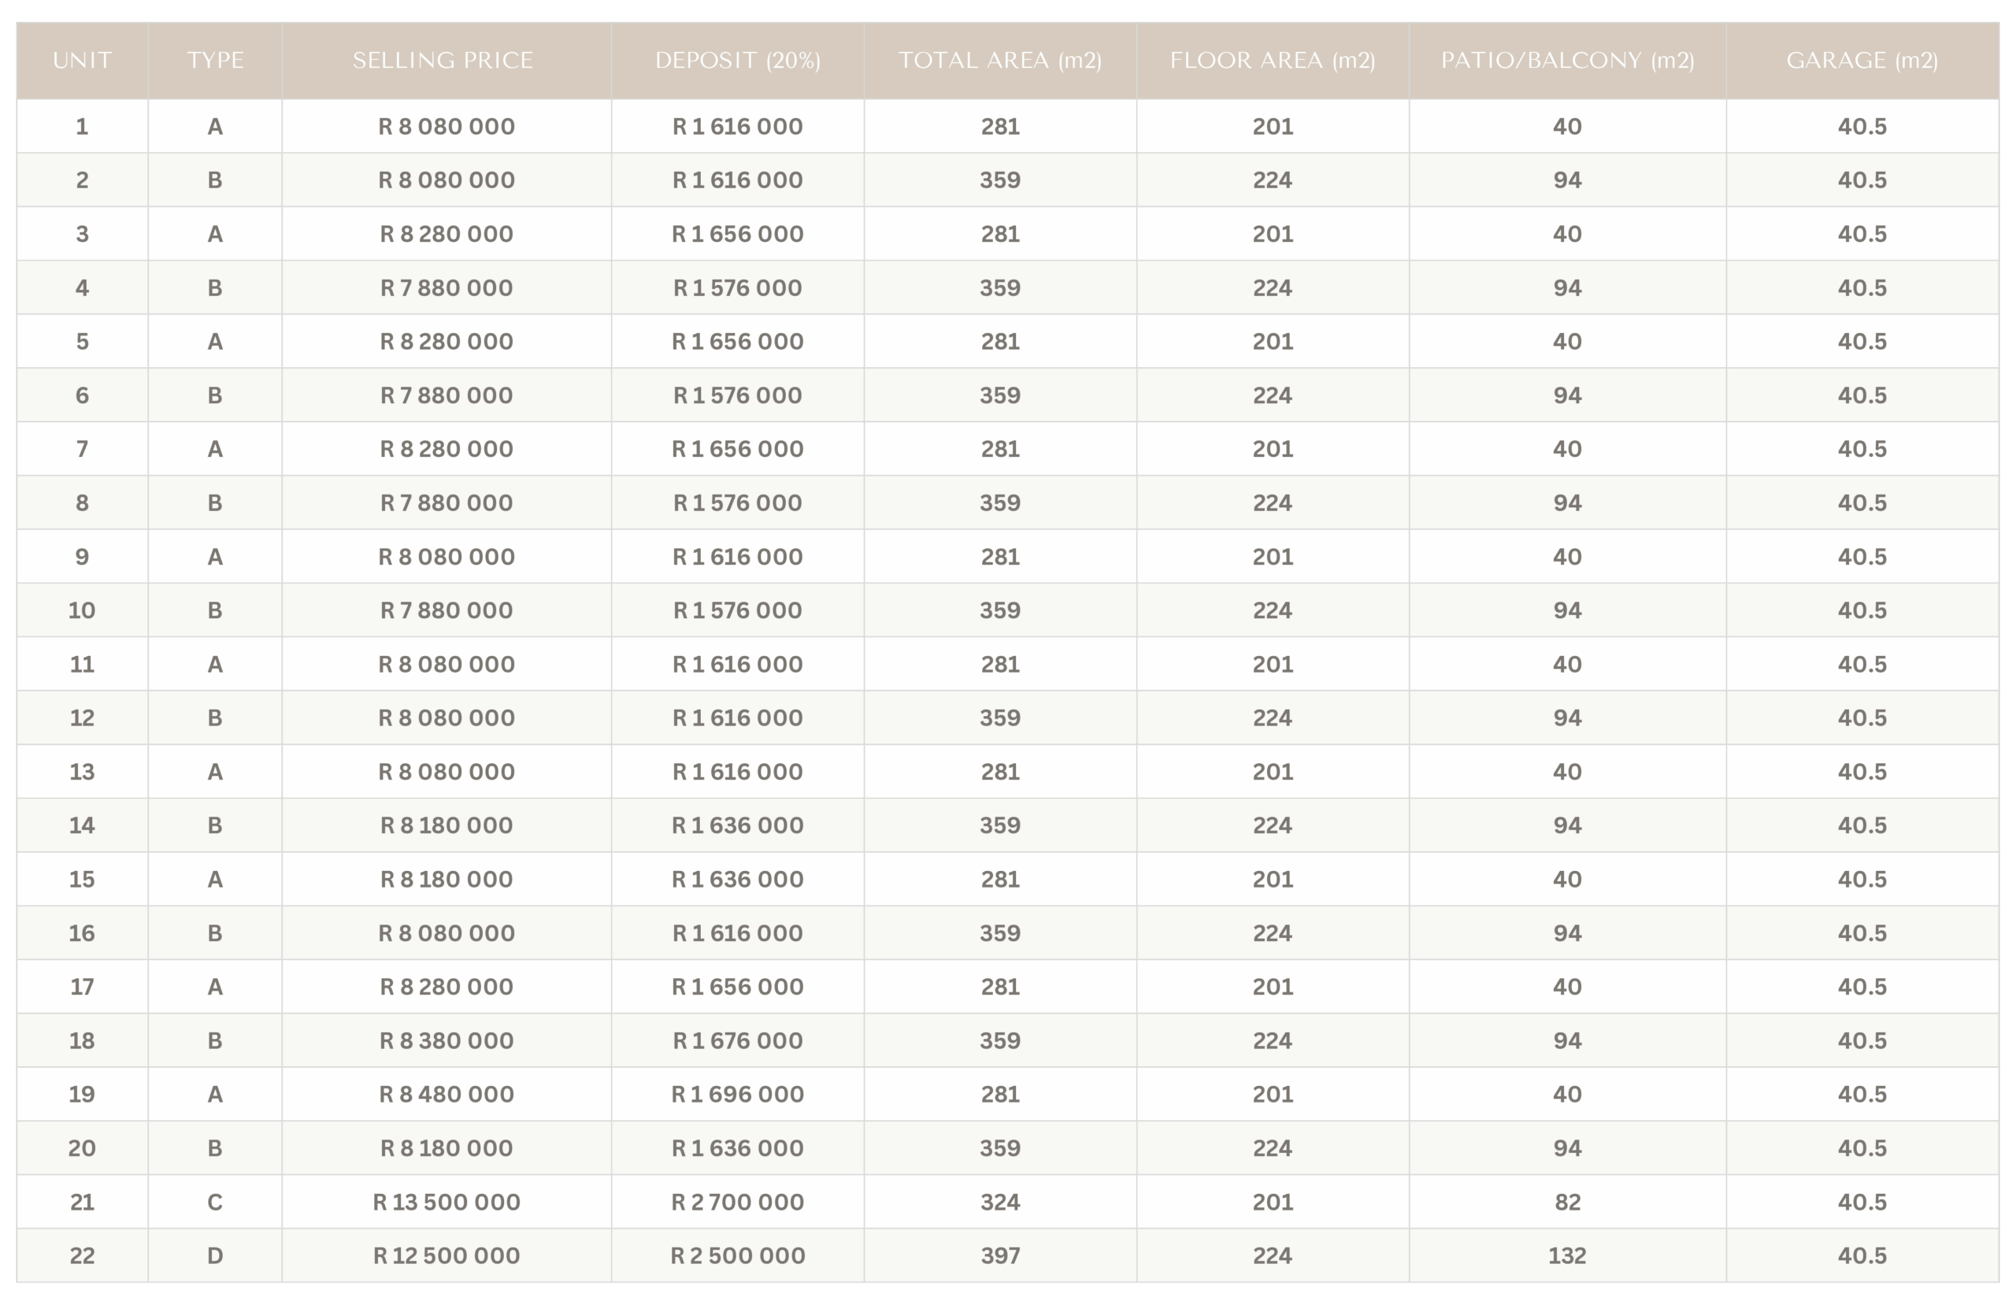Click the GARAGE (m2) column header
Viewport: 2016px width, 1305px height.
tap(1862, 60)
